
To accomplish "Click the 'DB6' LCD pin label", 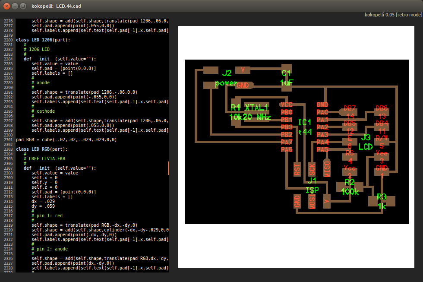I will 382,108.
